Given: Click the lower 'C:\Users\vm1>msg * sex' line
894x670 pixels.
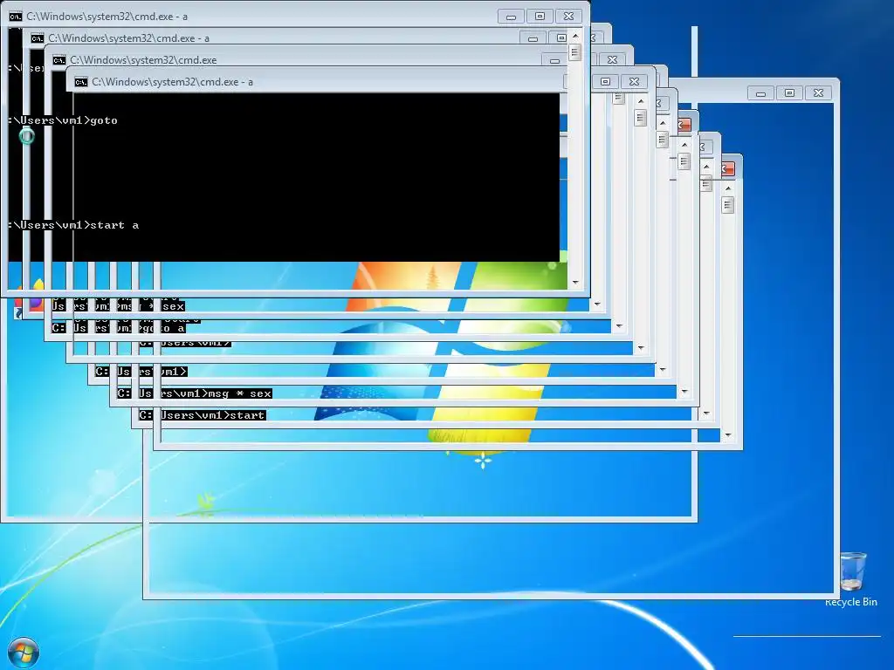Looking at the screenshot, I should pyautogui.click(x=195, y=393).
